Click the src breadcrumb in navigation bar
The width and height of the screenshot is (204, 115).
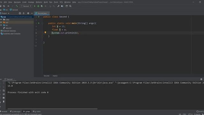[5, 10]
